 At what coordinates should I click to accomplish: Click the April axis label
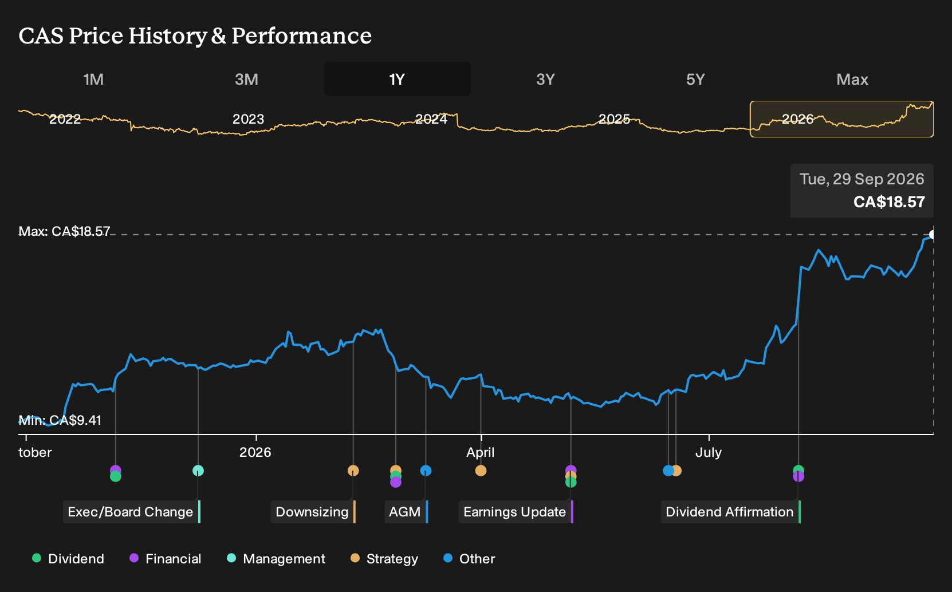480,452
